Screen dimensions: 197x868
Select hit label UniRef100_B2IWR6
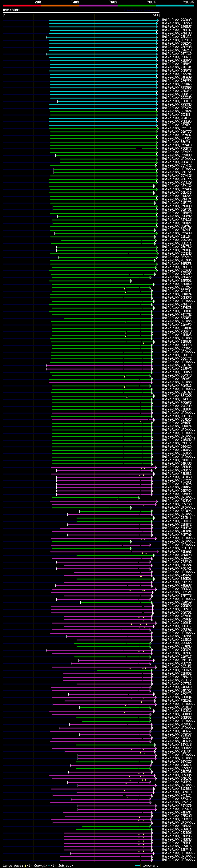point(177,511)
